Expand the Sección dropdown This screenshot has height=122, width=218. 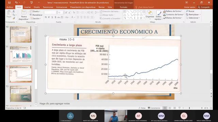point(35,18)
